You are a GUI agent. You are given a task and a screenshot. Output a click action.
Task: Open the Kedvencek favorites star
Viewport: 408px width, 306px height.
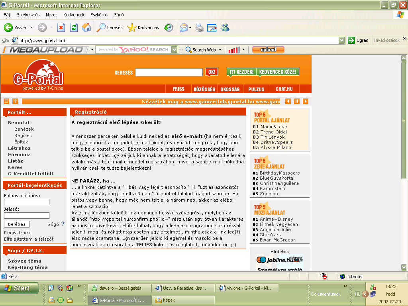click(x=143, y=27)
